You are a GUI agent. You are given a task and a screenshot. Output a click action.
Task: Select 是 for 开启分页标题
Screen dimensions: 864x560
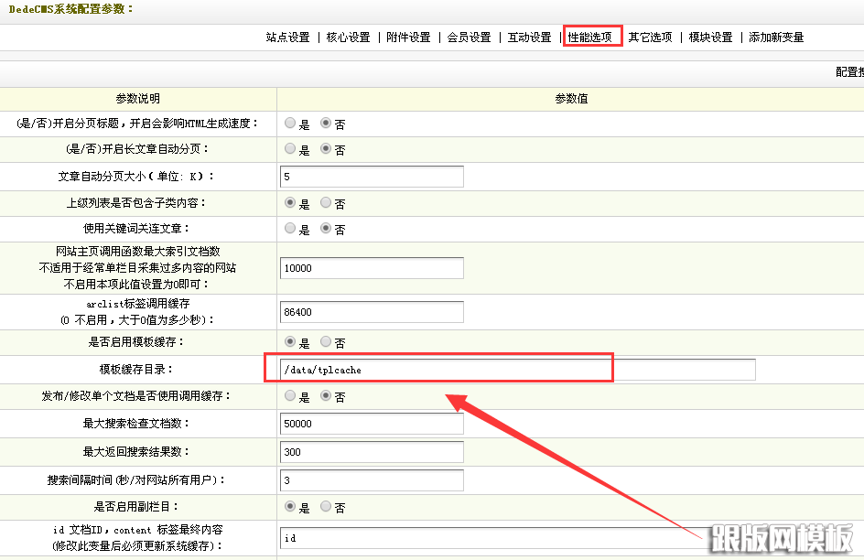[x=290, y=124]
